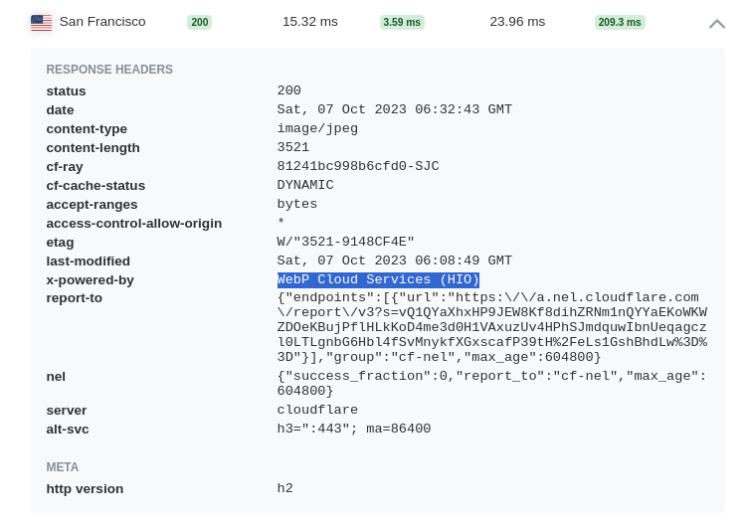Collapse the San Francisco result row
Image resolution: width=747 pixels, height=522 pixels.
point(716,24)
